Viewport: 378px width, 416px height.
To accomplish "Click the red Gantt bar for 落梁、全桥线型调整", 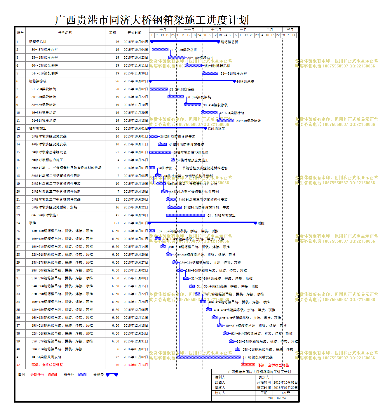I will tap(248, 365).
